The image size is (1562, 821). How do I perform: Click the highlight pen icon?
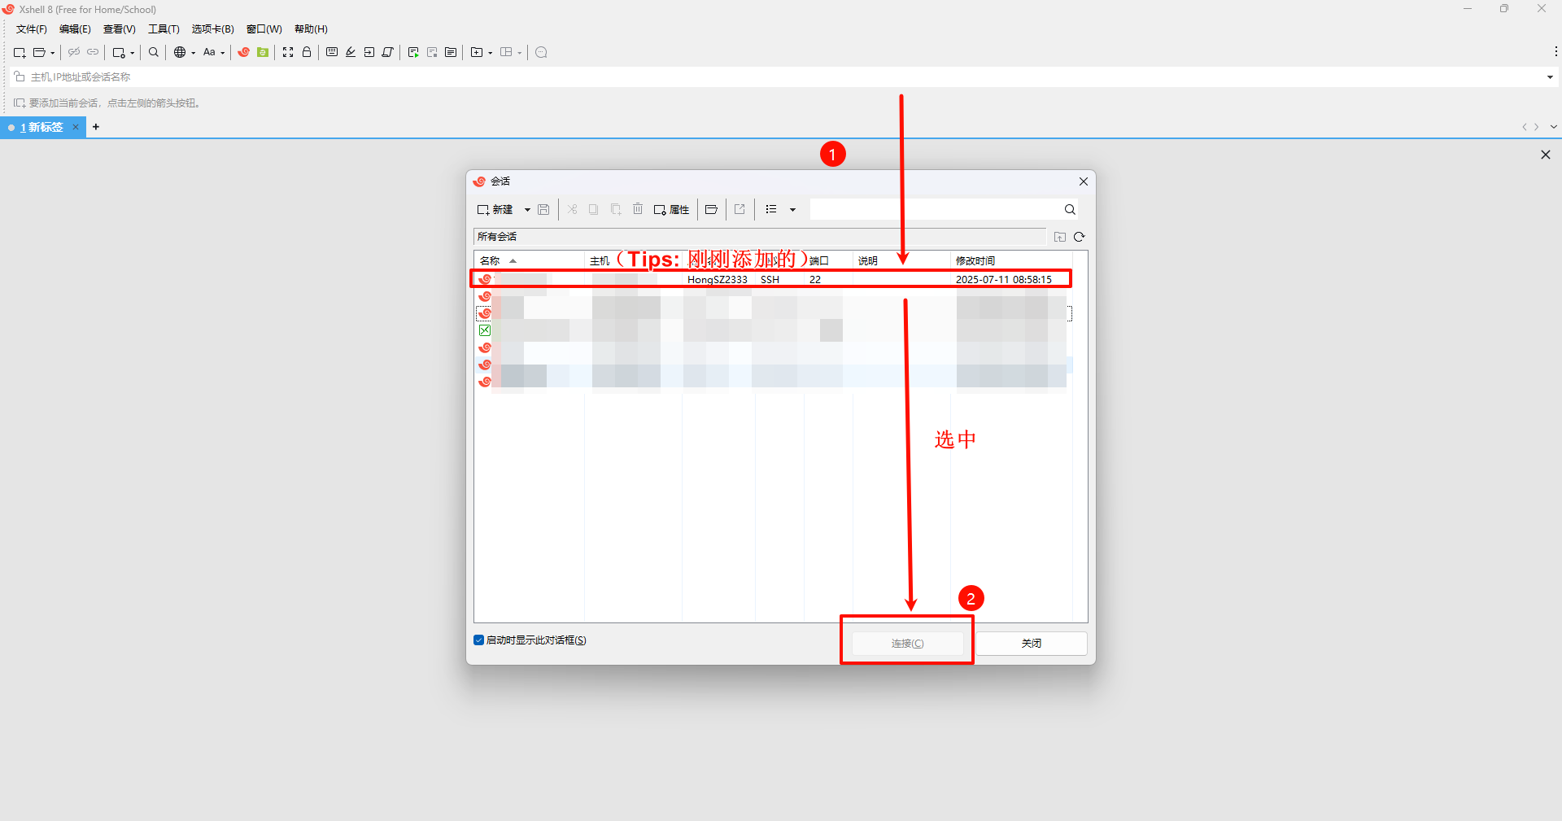click(x=351, y=52)
